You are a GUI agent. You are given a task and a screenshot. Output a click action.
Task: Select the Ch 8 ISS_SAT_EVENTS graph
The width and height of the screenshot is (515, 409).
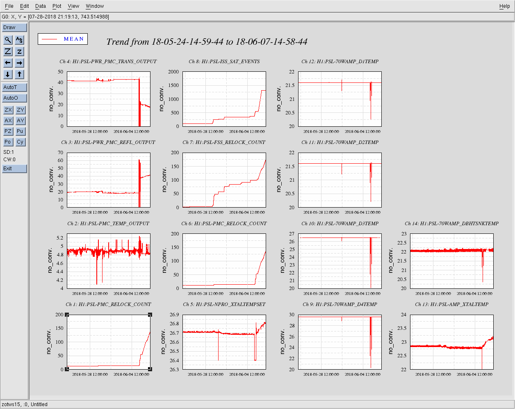[x=224, y=99]
